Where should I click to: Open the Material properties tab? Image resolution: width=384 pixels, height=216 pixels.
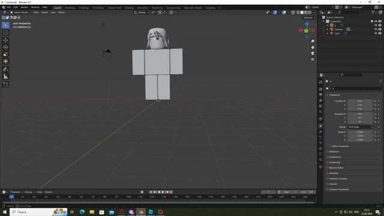[x=320, y=160]
